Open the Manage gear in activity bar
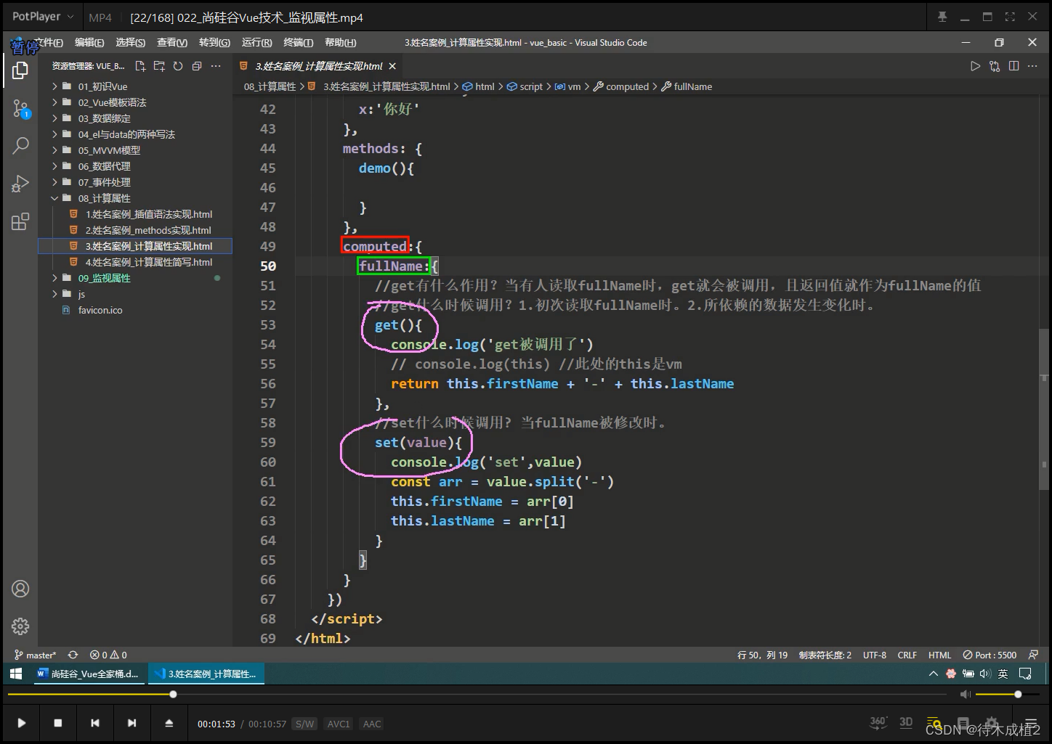The width and height of the screenshot is (1052, 744). (x=20, y=626)
